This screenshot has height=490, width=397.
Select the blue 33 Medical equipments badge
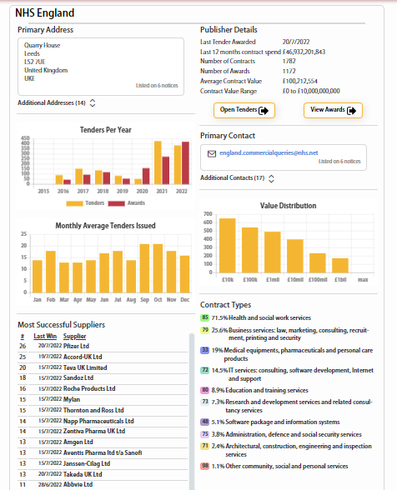204,350
